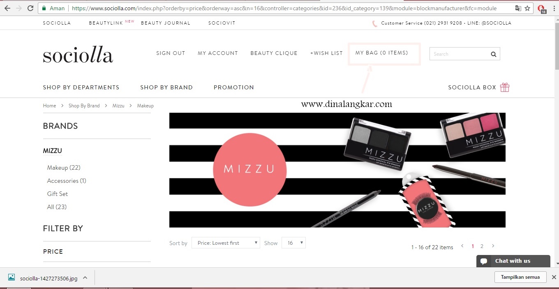
Task: Expand options for downloaded sociolla file
Action: point(85,278)
